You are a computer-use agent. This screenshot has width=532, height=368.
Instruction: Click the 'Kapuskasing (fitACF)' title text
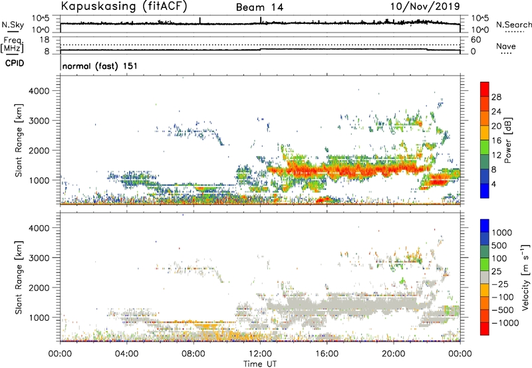(x=124, y=7)
